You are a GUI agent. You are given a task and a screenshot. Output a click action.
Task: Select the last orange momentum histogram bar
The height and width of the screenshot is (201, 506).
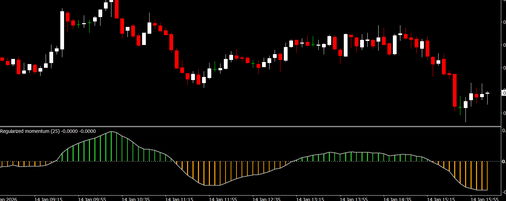488,175
